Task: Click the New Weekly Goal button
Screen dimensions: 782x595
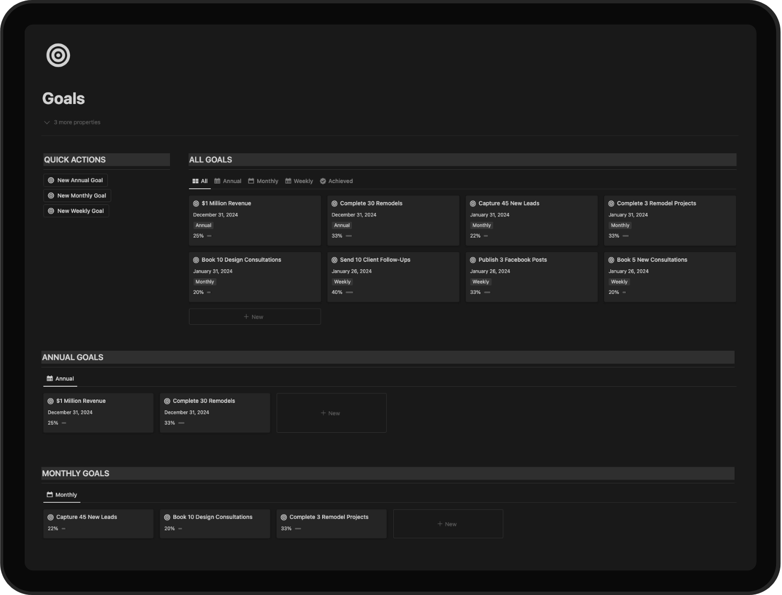Action: coord(76,211)
